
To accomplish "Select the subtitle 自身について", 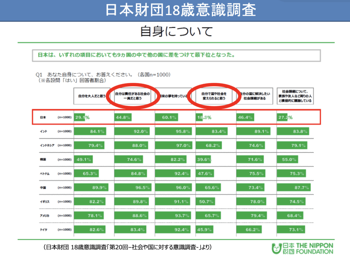I will coord(176,31).
